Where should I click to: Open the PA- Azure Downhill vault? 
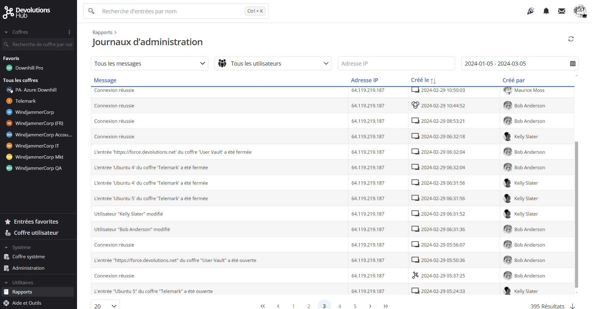pyautogui.click(x=36, y=90)
